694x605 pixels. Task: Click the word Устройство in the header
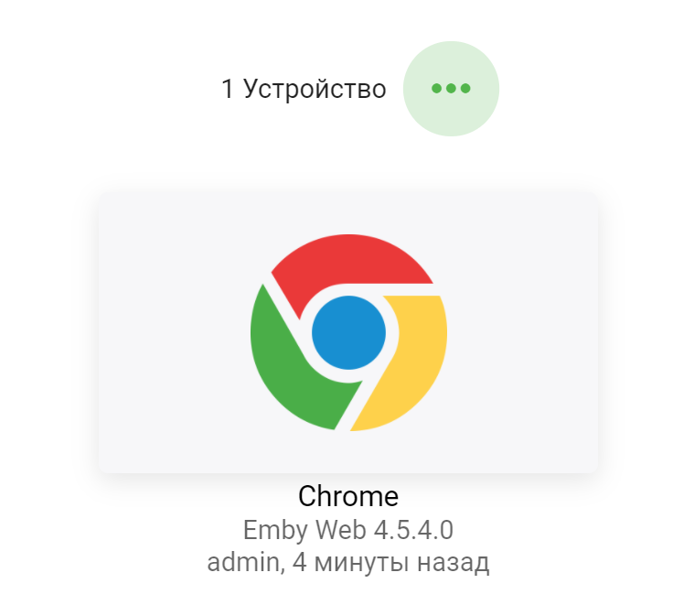pyautogui.click(x=315, y=89)
